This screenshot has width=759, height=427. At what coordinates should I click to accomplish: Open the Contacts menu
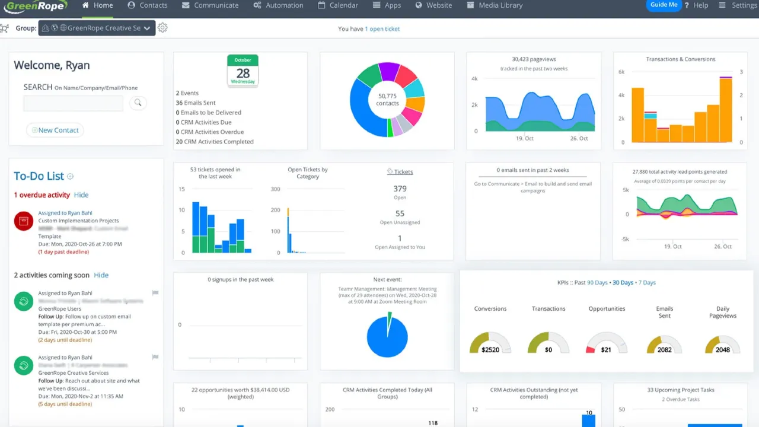148,5
